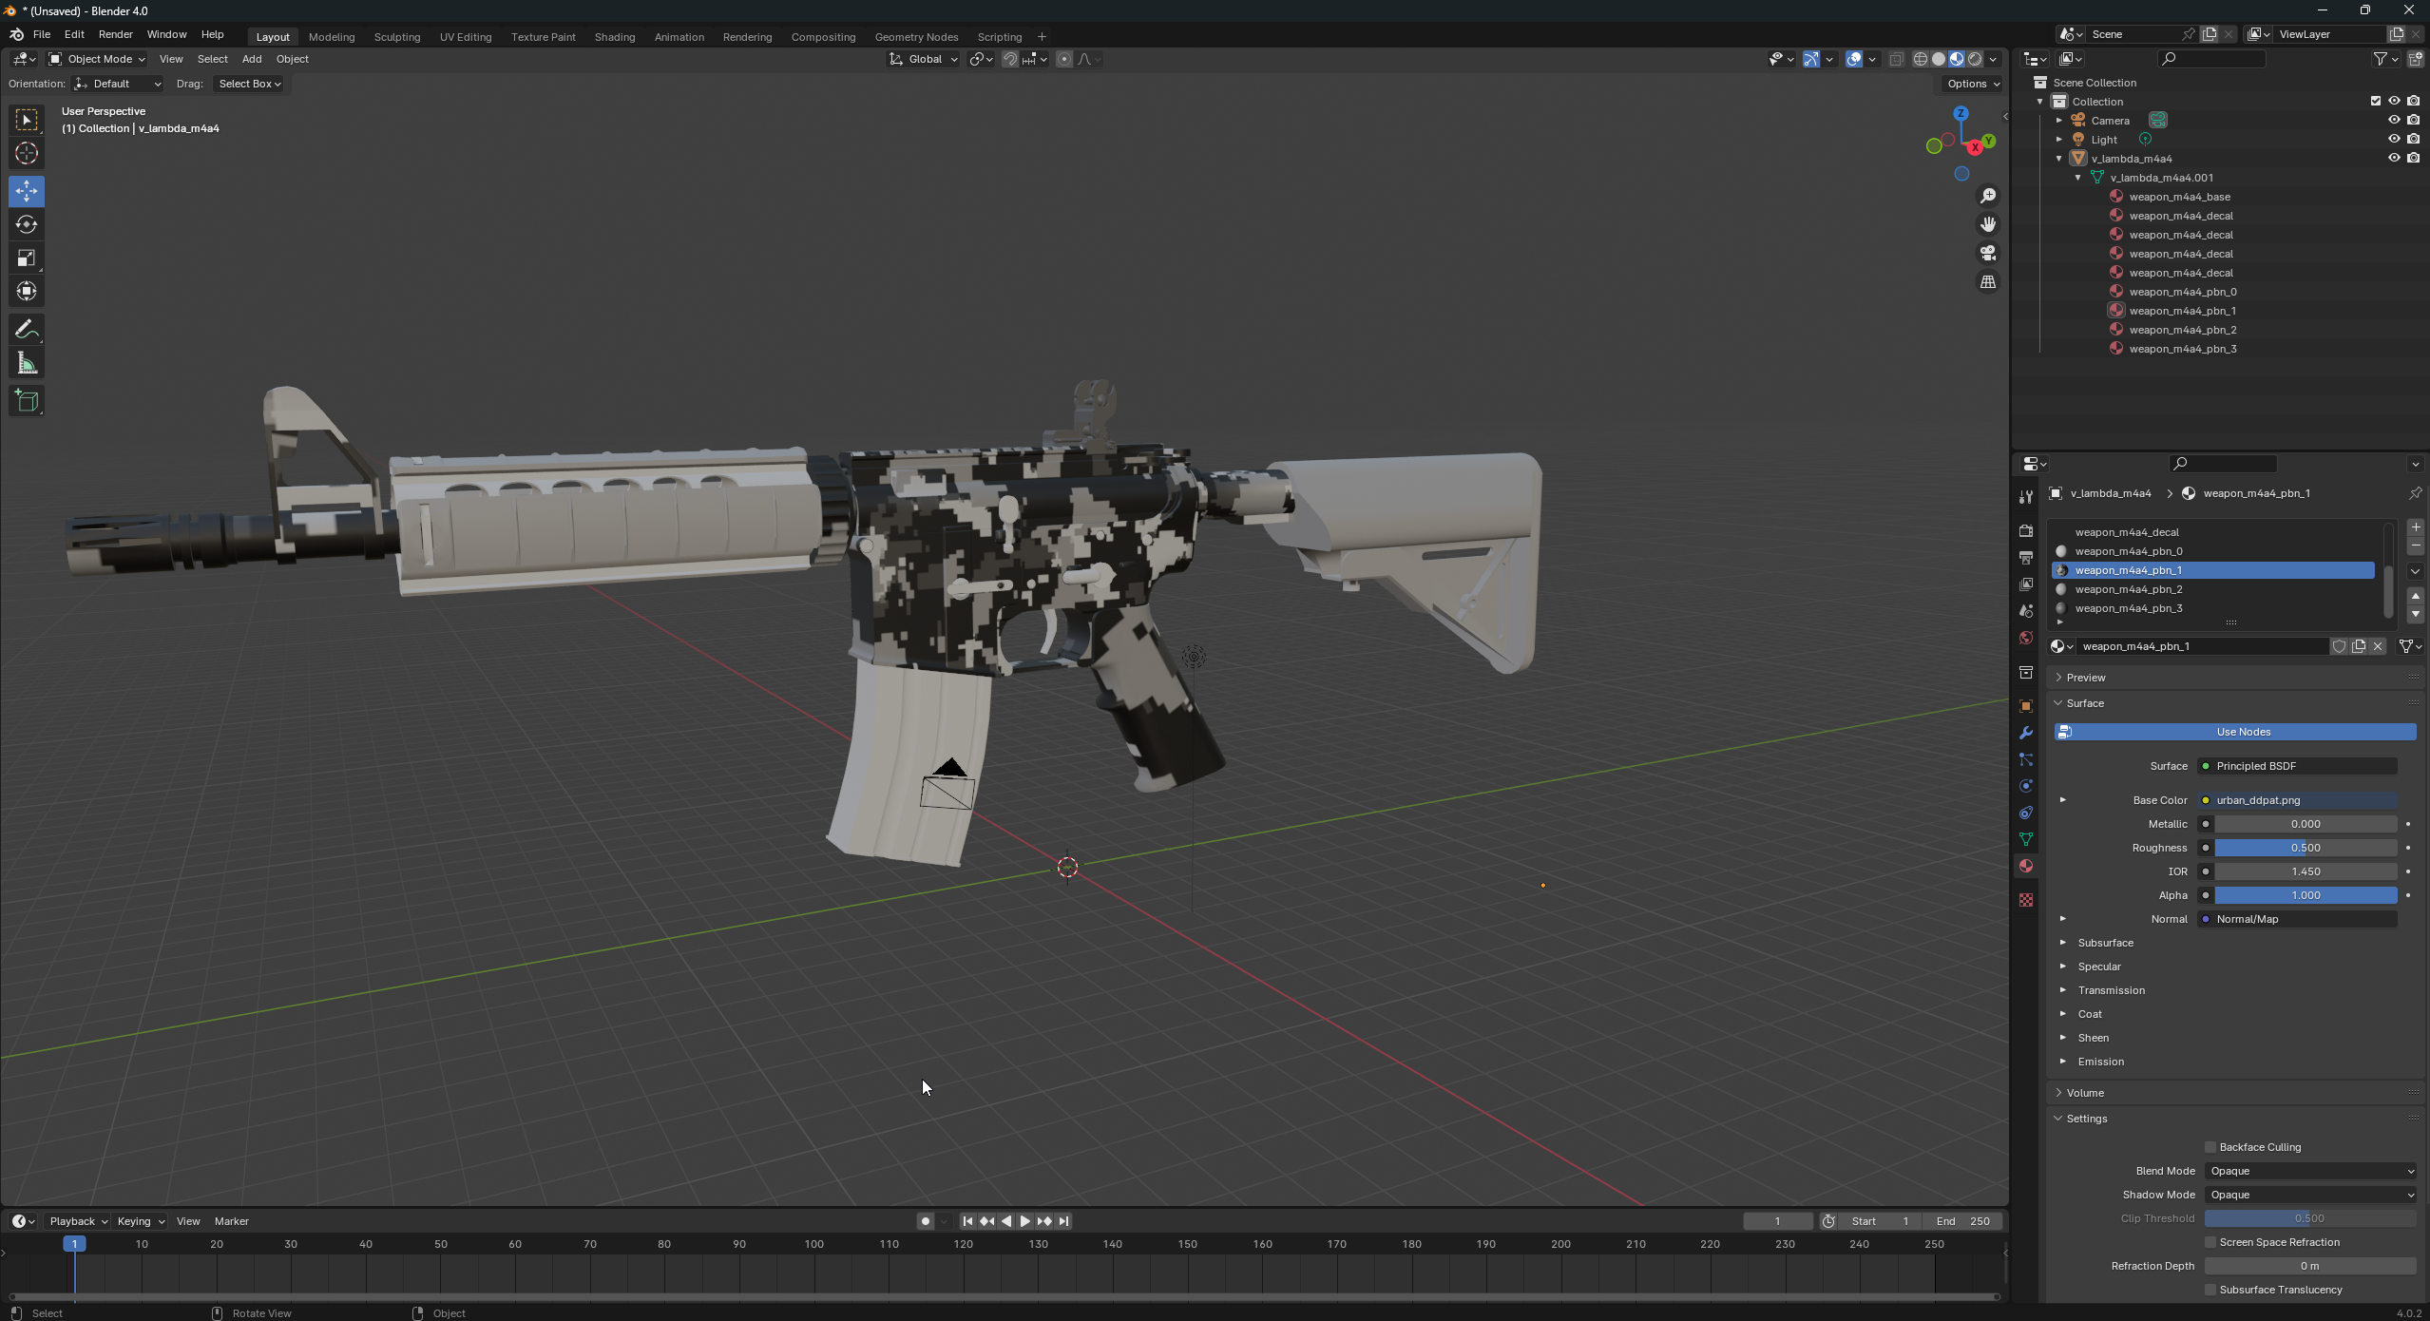Select the Rotate tool in the toolbar
Image resolution: width=2430 pixels, height=1321 pixels.
[x=27, y=225]
